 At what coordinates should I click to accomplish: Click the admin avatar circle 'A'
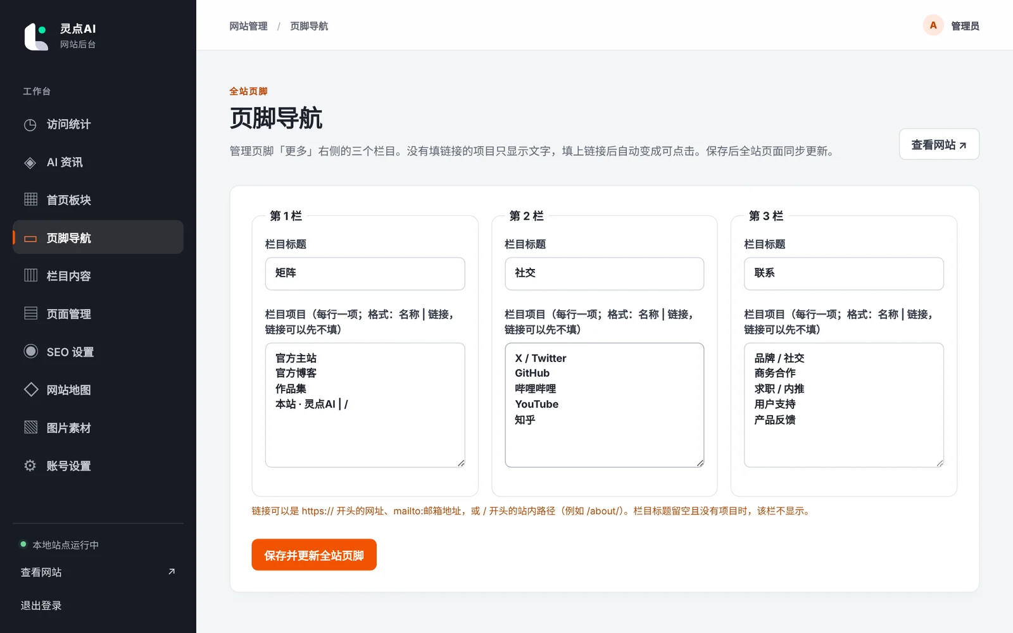pos(933,25)
